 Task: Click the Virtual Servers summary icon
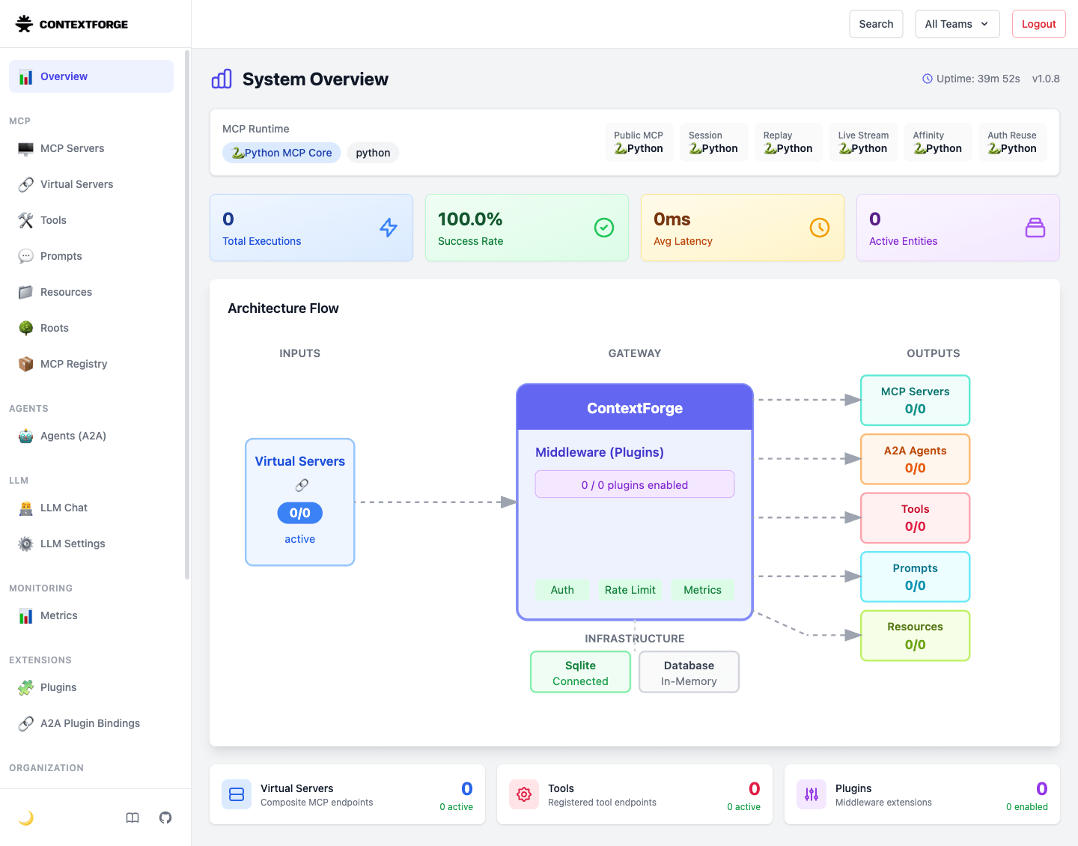coord(237,794)
